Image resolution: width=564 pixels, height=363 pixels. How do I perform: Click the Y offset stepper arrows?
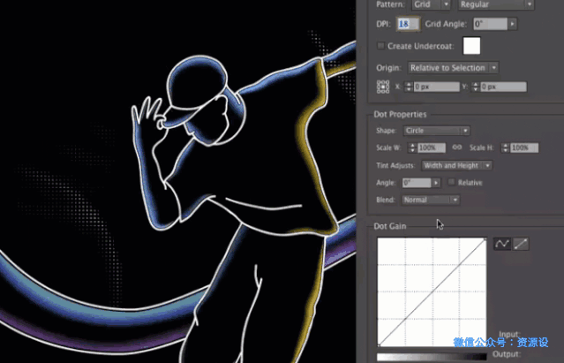[475, 87]
